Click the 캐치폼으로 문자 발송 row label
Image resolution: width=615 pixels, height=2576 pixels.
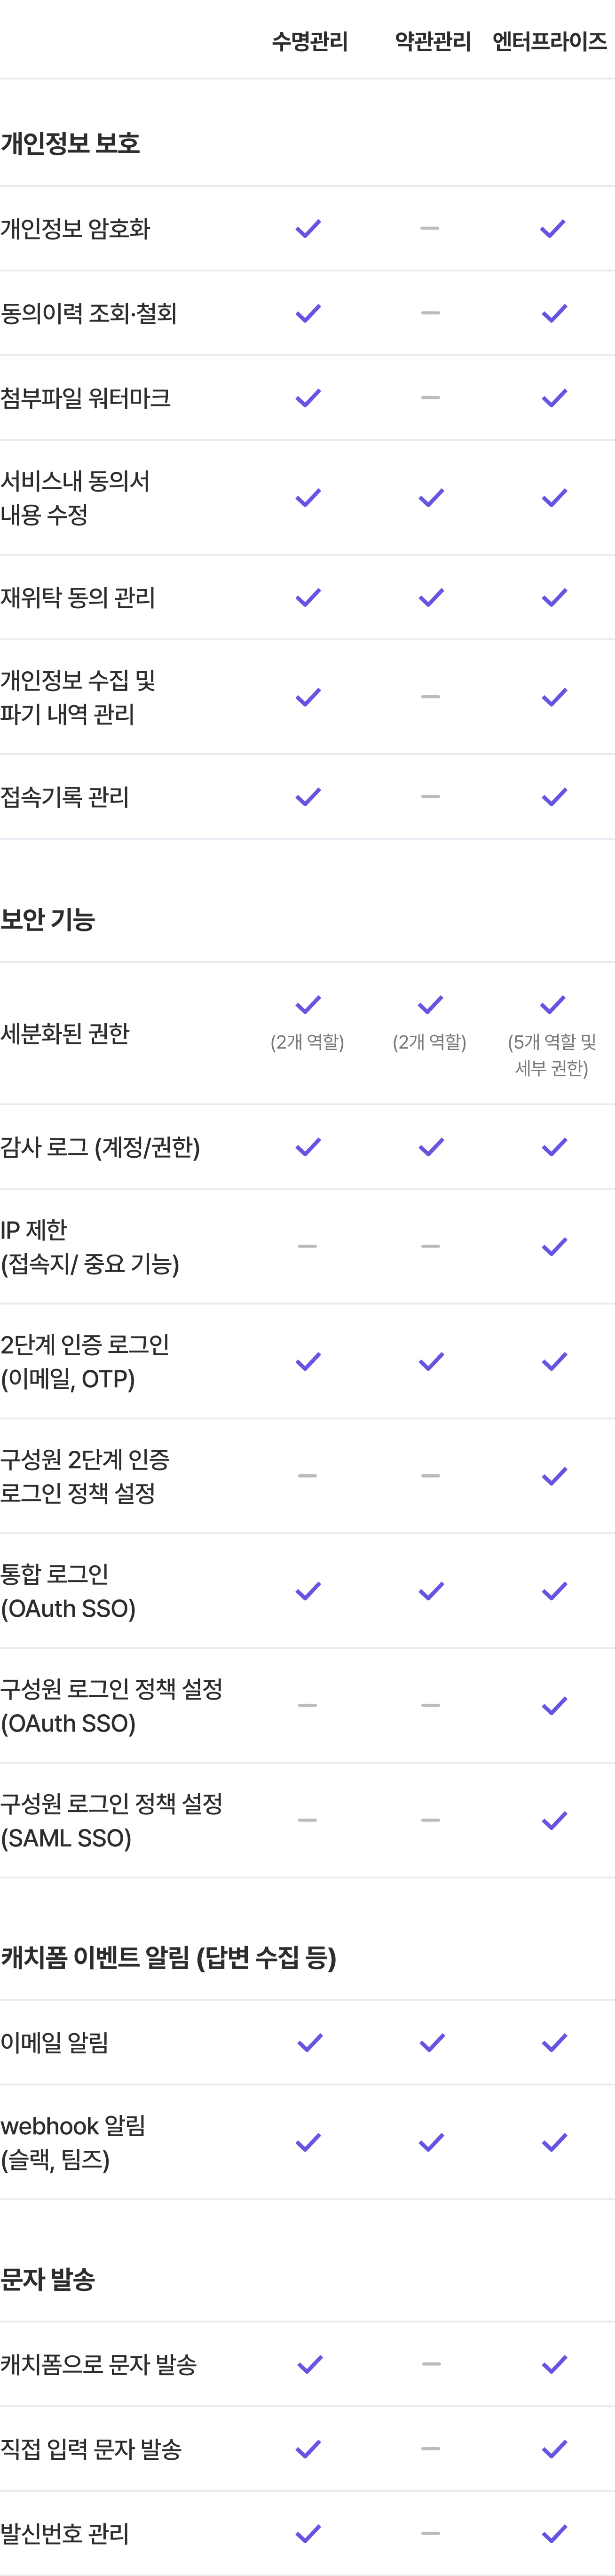pyautogui.click(x=98, y=2364)
